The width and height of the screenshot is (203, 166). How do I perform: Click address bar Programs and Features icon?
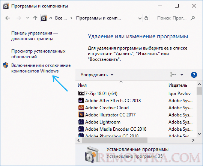coord(44,18)
